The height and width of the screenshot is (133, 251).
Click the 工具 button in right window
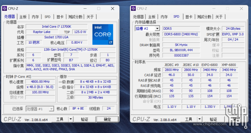tap(188, 119)
